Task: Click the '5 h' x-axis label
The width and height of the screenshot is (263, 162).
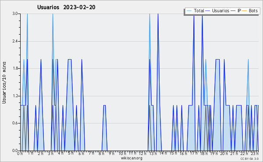Action: [71, 153]
